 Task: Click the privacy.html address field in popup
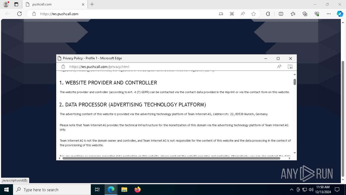pyautogui.click(x=99, y=67)
